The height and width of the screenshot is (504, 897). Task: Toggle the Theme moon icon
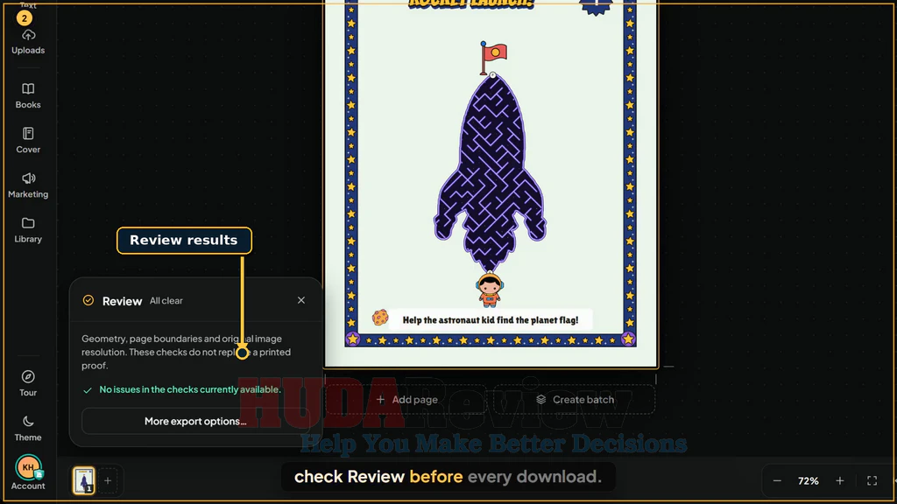tap(28, 428)
